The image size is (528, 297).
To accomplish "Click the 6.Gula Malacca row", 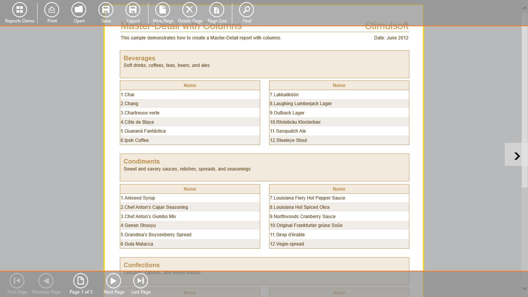I will (x=190, y=244).
